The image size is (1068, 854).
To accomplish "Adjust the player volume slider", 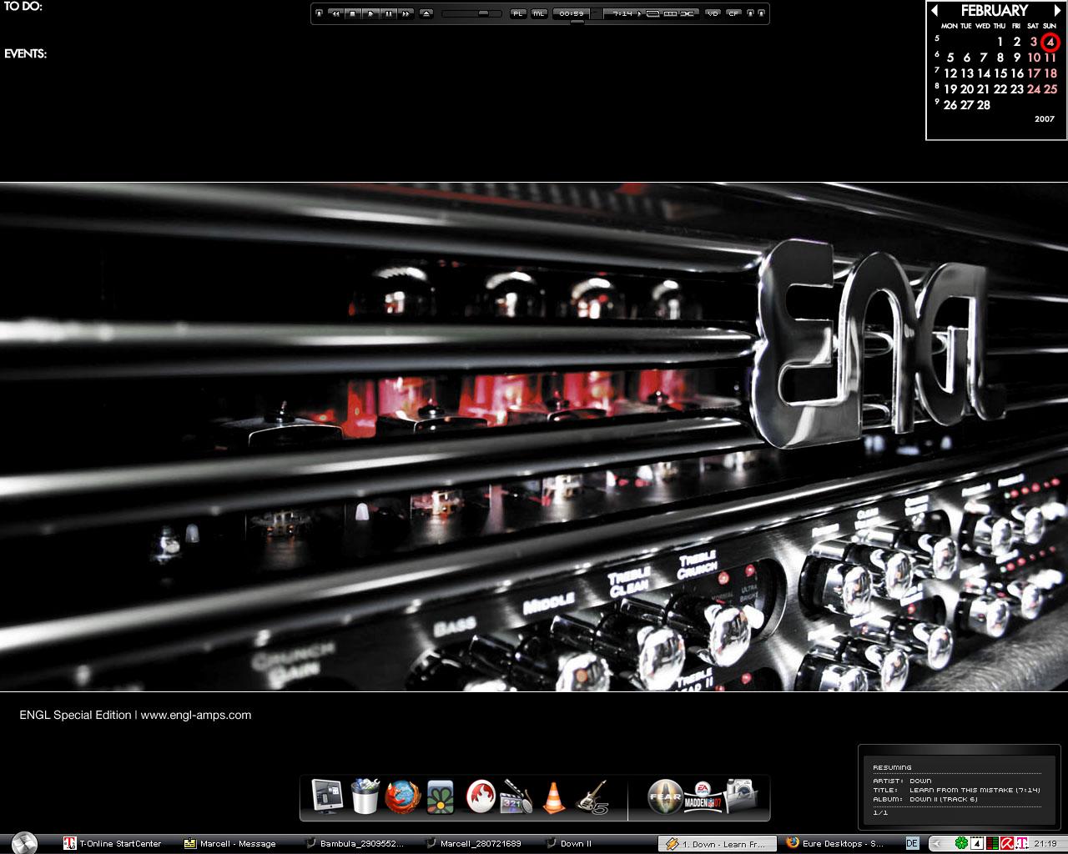I will (x=472, y=13).
